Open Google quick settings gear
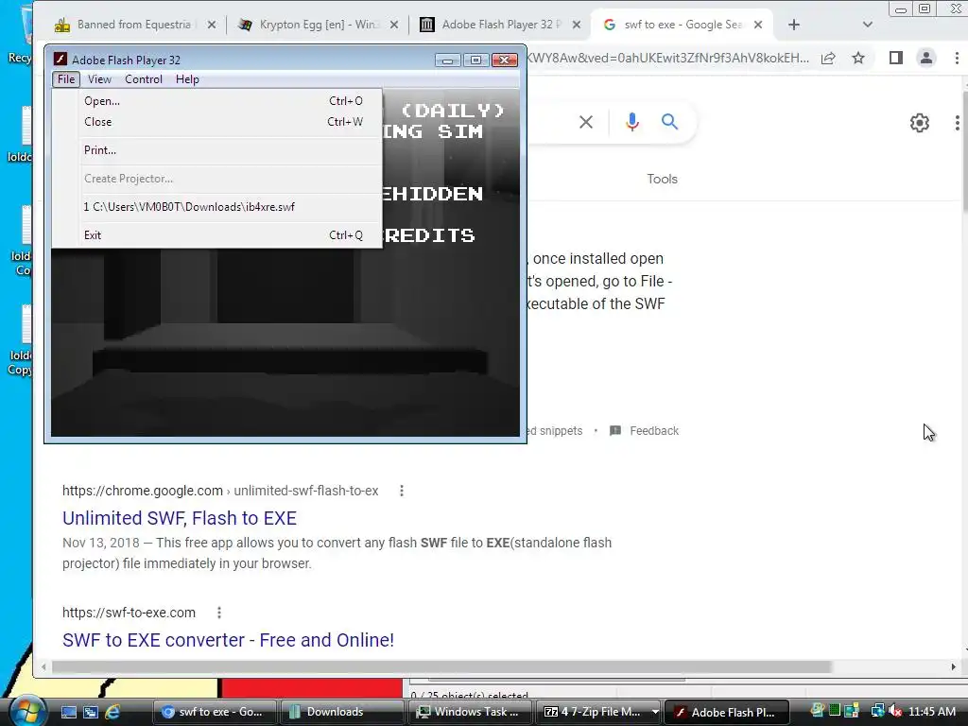The image size is (968, 726). [919, 123]
